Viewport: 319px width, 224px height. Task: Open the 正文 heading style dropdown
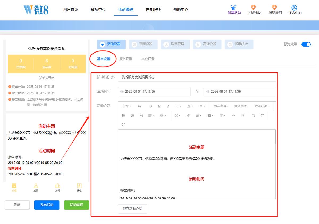(127, 106)
